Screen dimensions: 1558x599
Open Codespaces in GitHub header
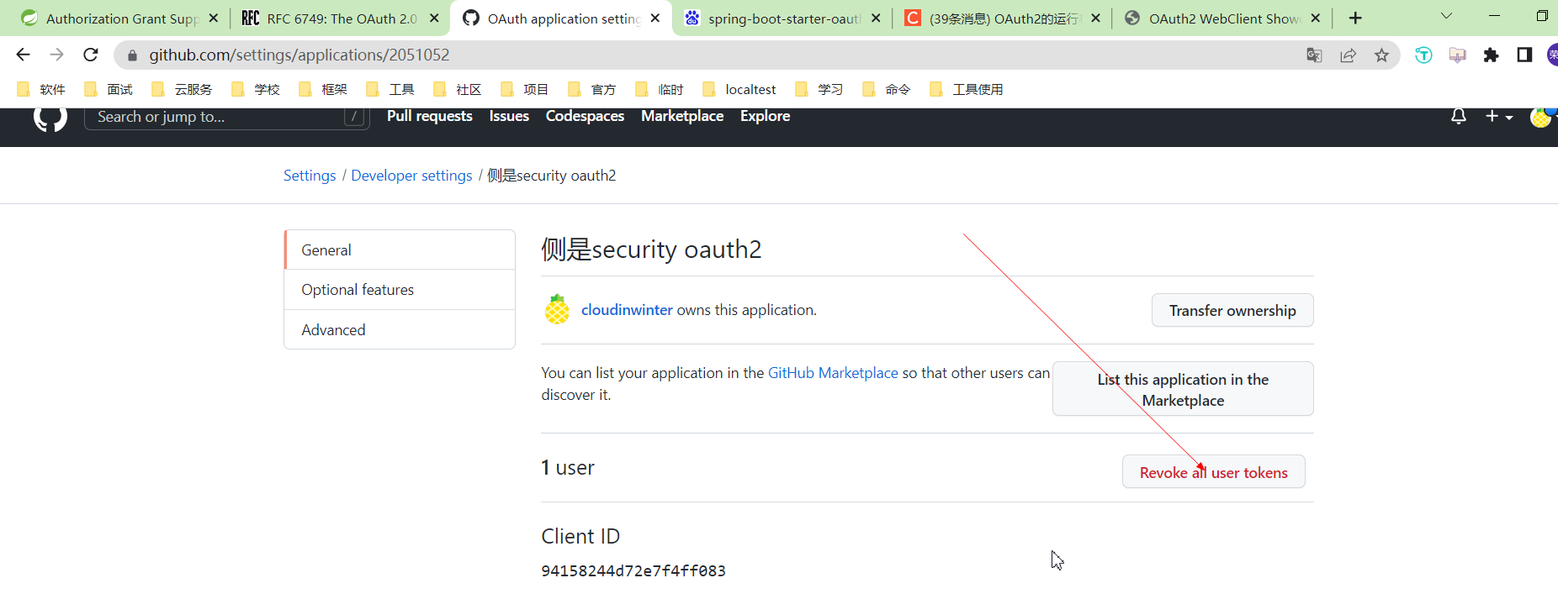(585, 116)
